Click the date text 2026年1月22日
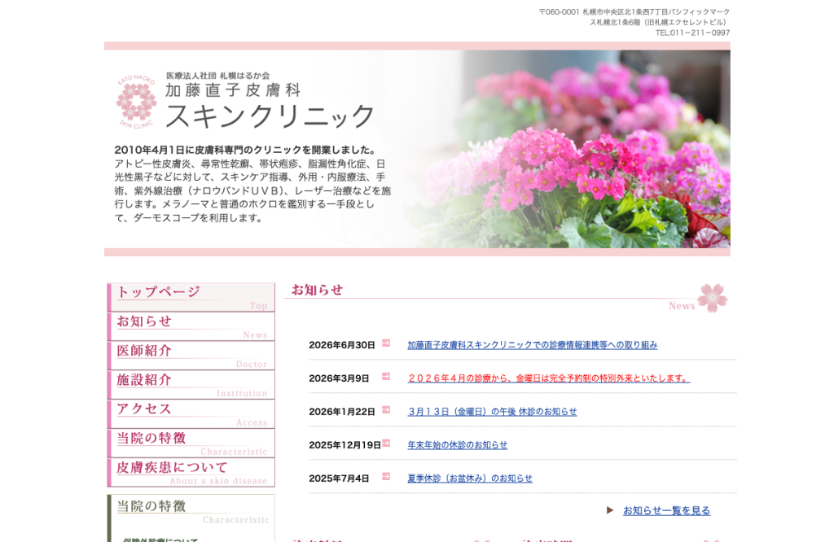This screenshot has height=542, width=834. pos(341,412)
